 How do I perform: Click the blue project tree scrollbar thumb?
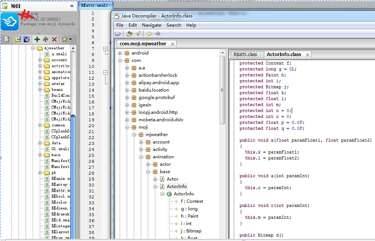[73, 176]
